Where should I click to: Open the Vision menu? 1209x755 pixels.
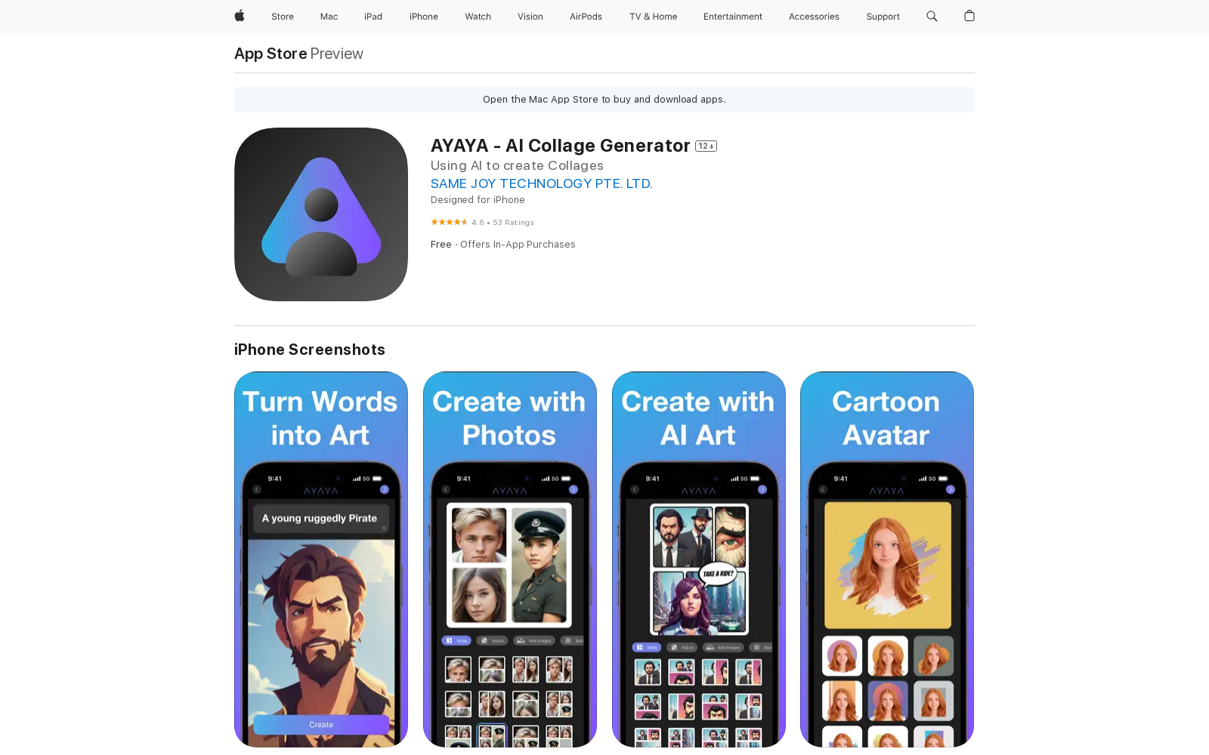click(530, 17)
